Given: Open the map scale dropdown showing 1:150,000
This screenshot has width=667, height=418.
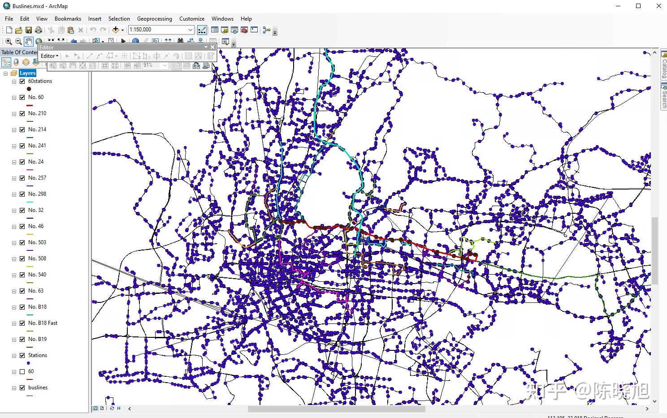Looking at the screenshot, I should click(190, 30).
